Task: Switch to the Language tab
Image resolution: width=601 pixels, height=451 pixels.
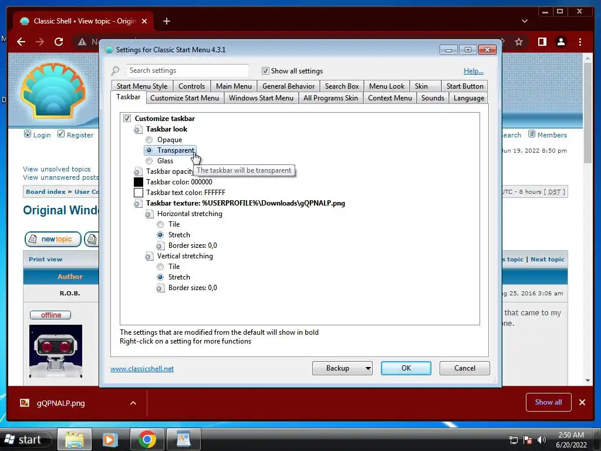Action: tap(469, 98)
